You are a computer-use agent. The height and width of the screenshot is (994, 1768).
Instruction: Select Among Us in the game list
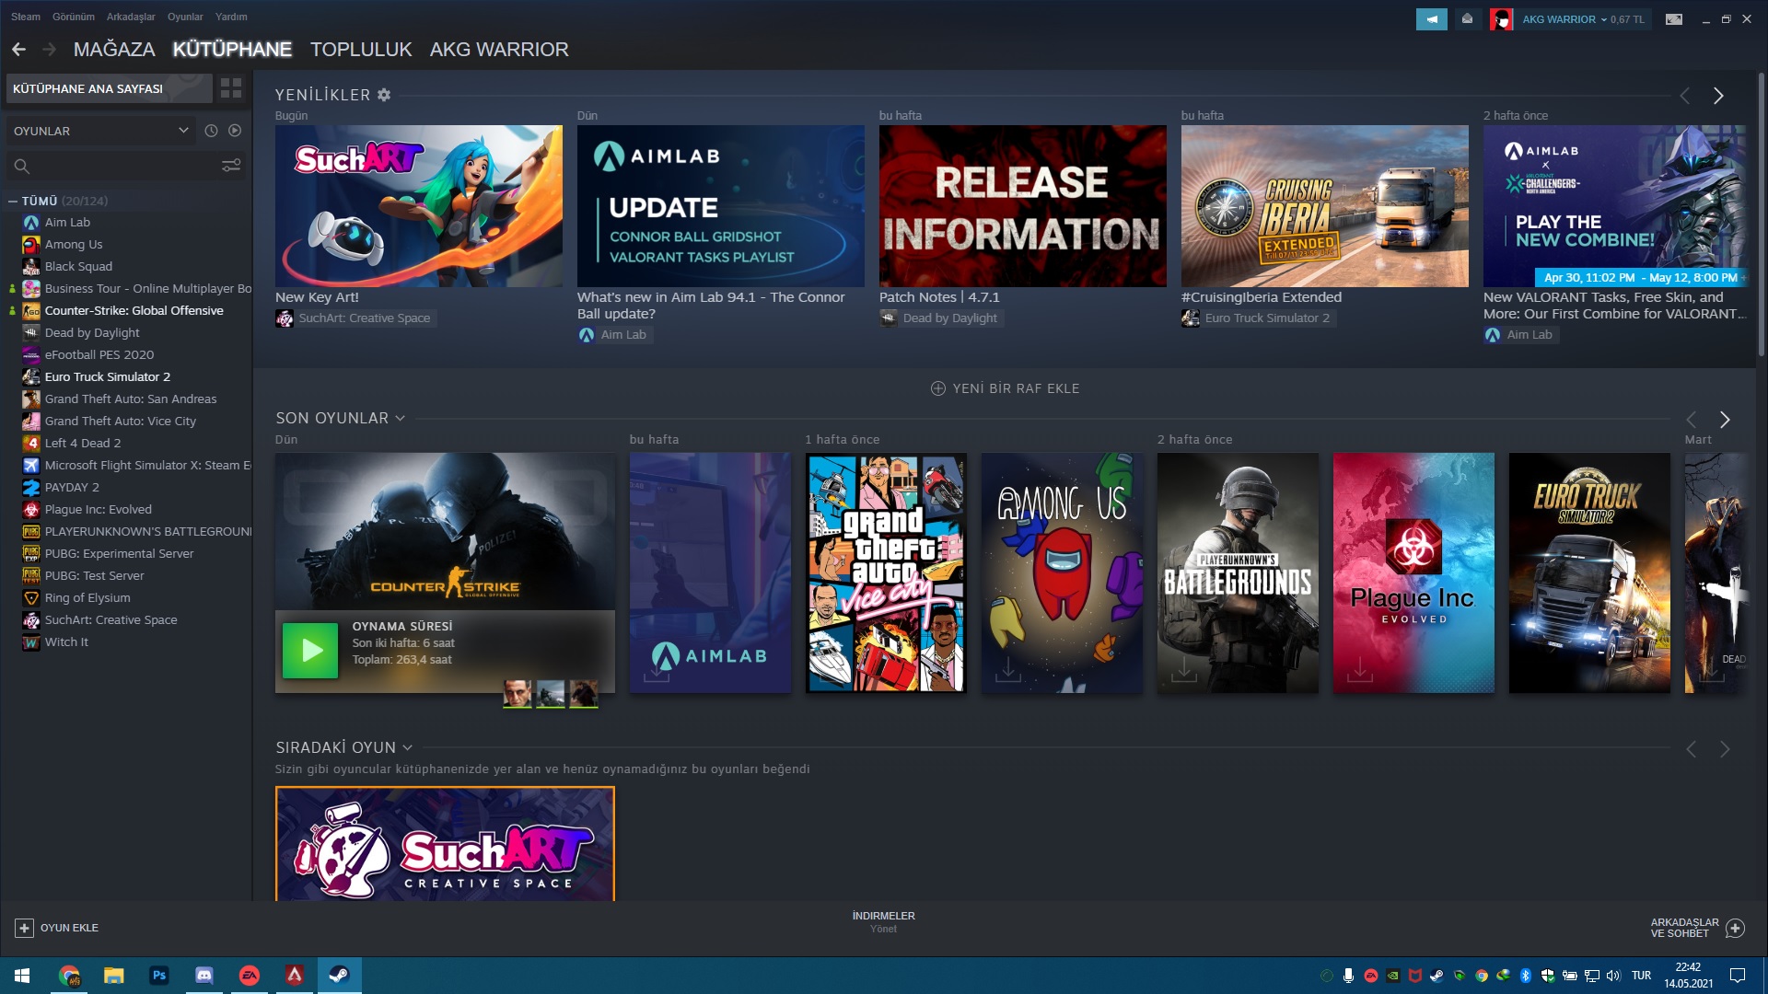point(74,245)
